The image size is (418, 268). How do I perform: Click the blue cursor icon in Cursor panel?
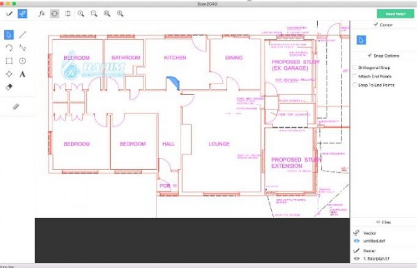tap(361, 40)
